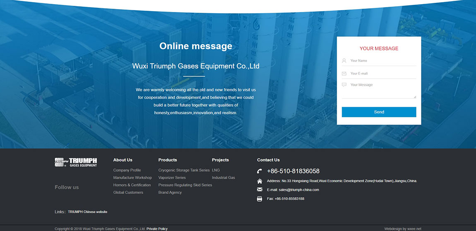
Task: Click the person icon in name field
Action: coord(344,61)
